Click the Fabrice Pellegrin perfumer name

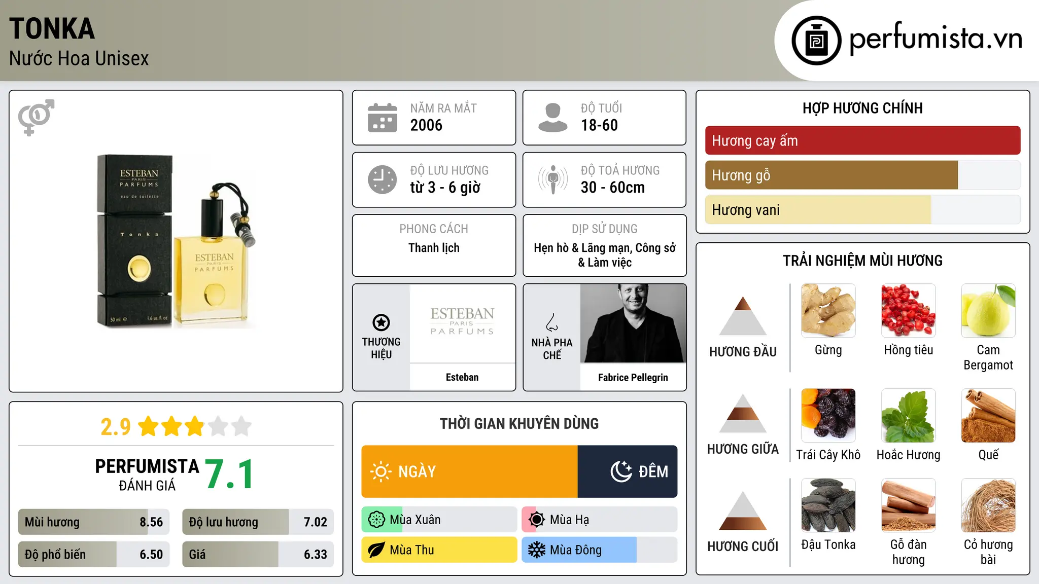pos(633,377)
